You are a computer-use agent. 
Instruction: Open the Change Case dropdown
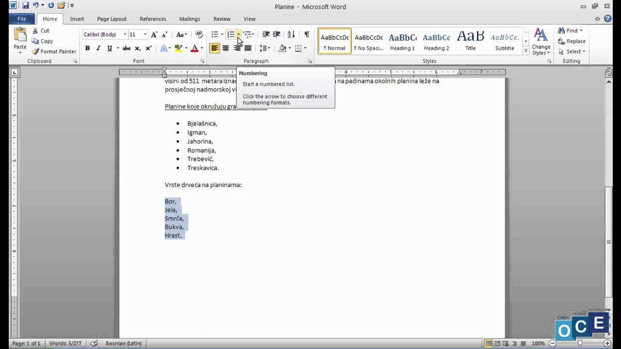point(181,34)
